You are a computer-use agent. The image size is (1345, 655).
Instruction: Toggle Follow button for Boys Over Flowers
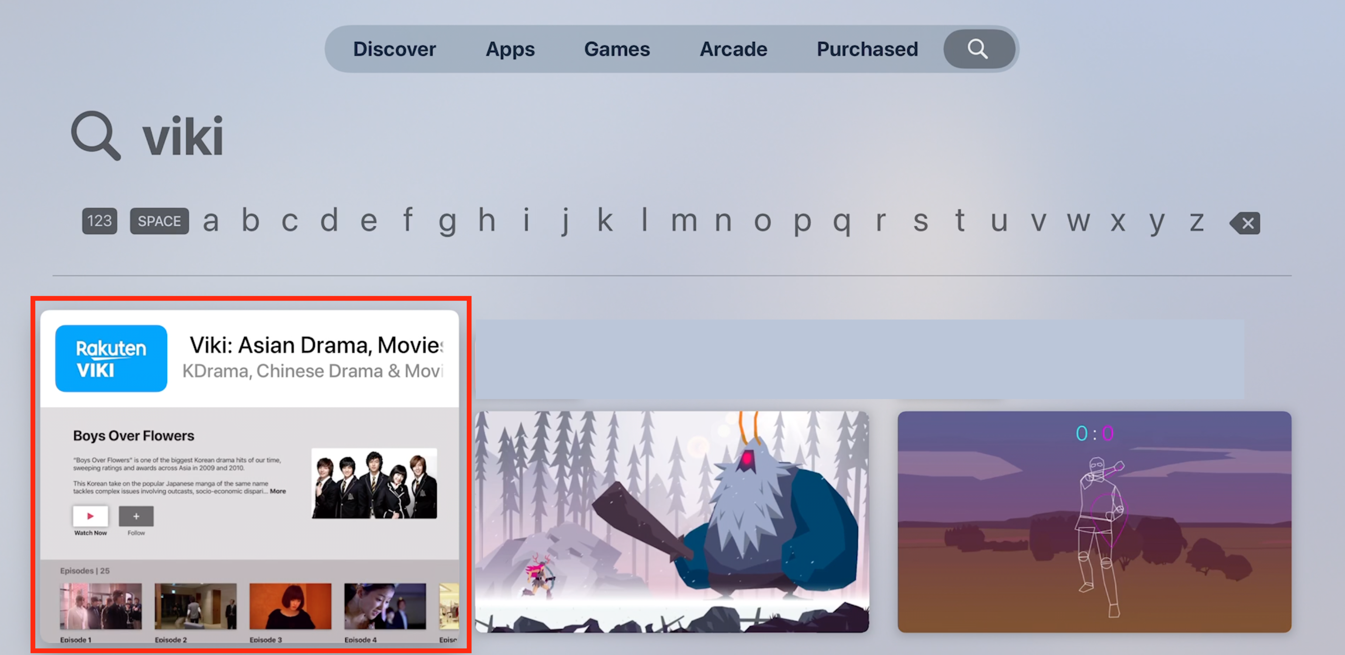[136, 516]
